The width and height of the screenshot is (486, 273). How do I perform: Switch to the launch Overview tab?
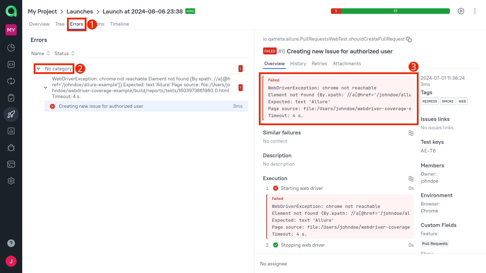click(x=39, y=24)
